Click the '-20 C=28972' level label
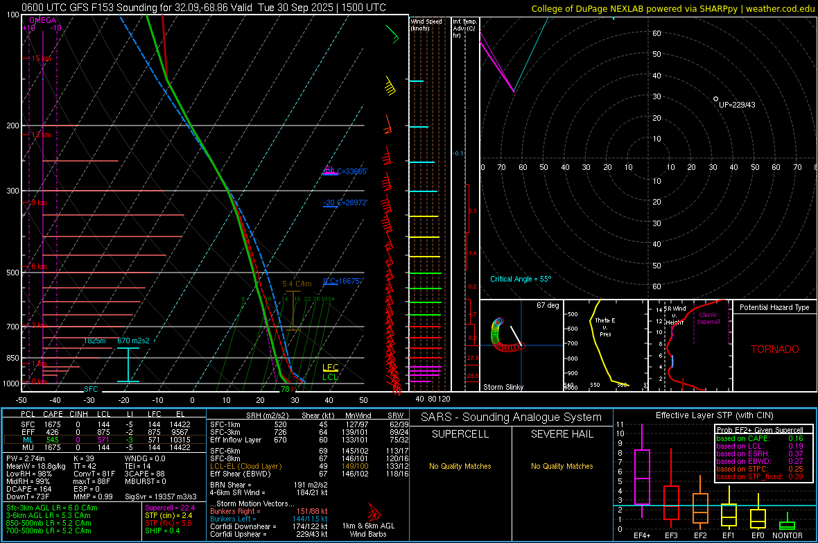Screen dimensions: 818x543 (x=345, y=202)
